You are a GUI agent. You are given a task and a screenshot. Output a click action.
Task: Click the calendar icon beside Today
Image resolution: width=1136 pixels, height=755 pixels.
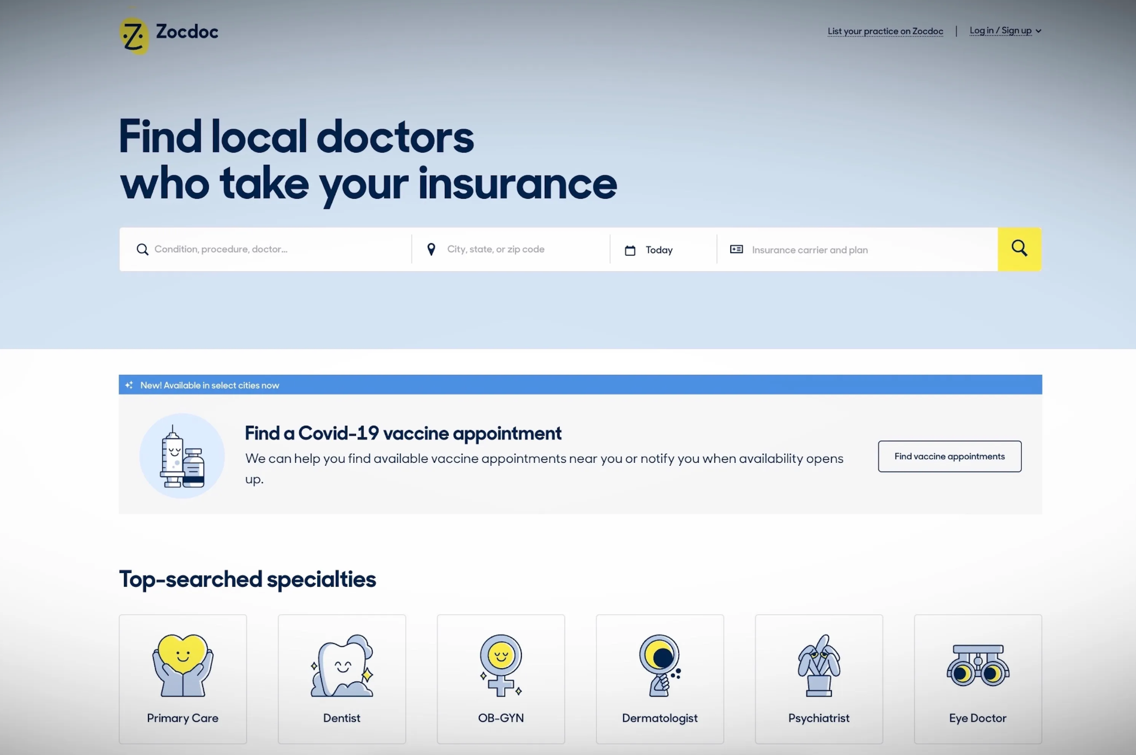[630, 250]
